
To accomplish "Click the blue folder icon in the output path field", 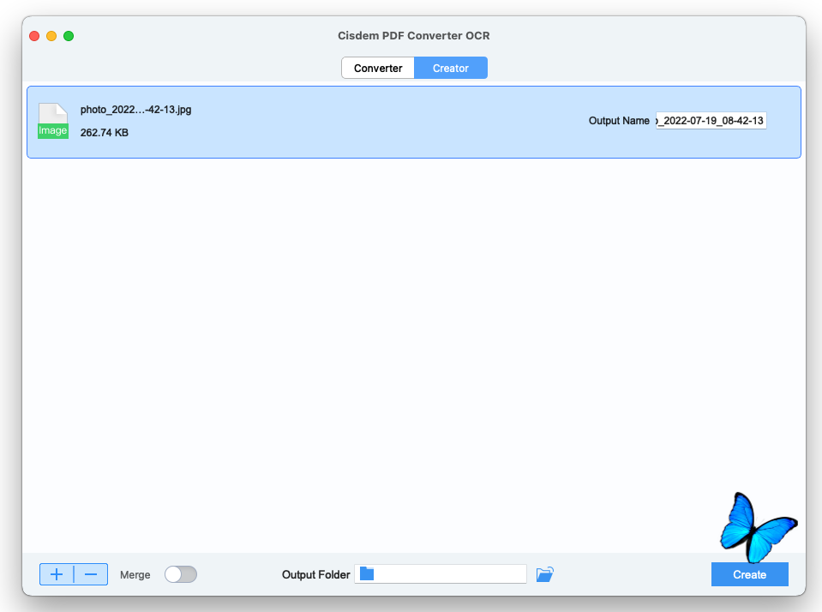I will click(x=367, y=574).
